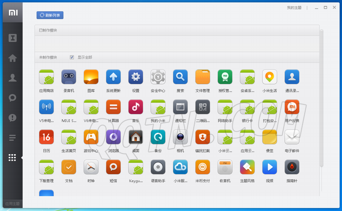Click the 相机 camera icon
The height and width of the screenshot is (211, 342).
(180, 137)
